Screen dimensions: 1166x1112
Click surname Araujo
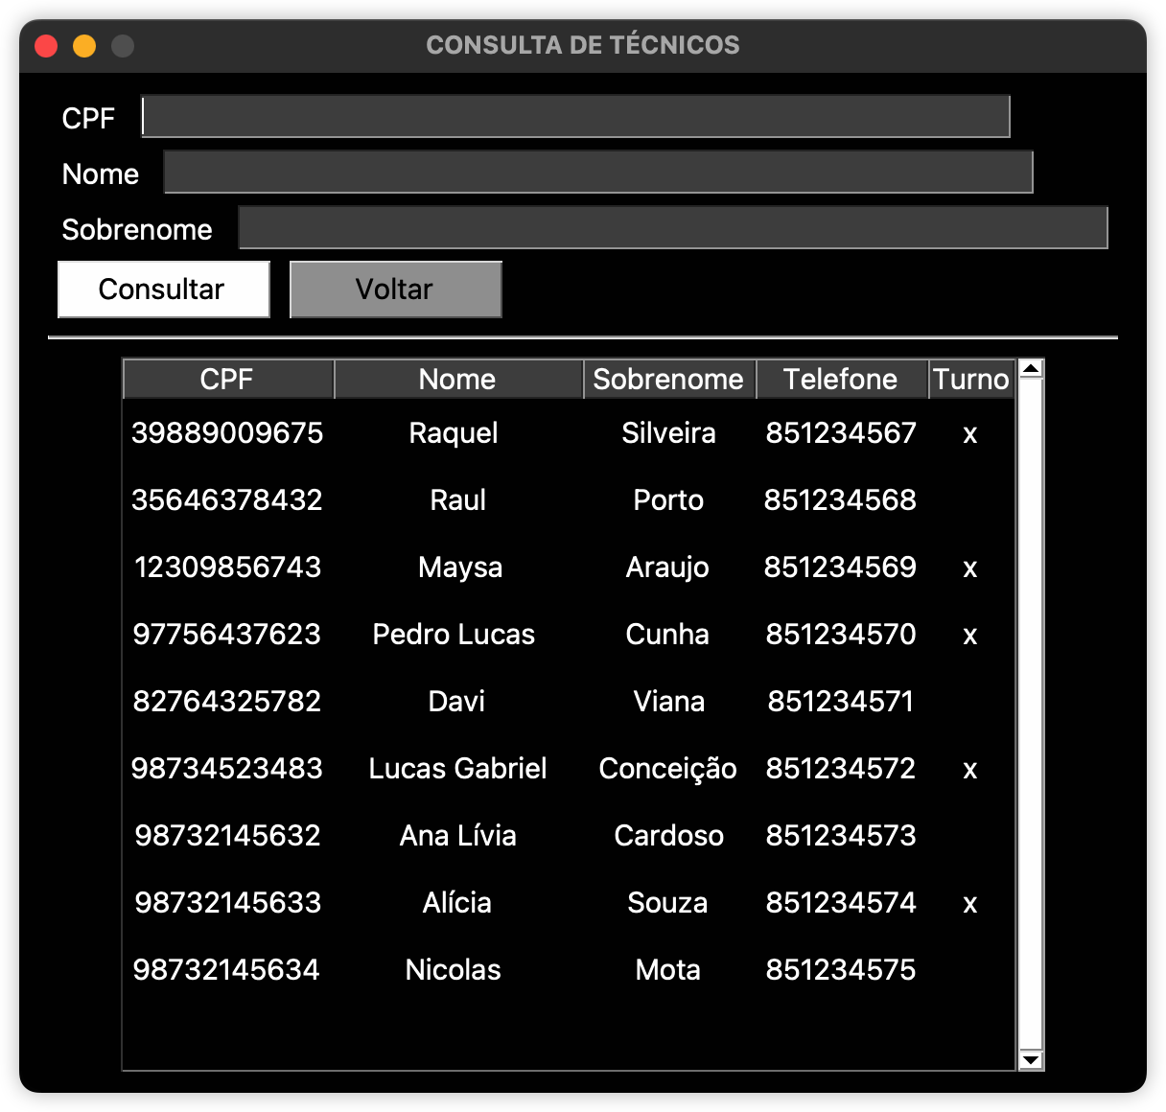click(667, 568)
